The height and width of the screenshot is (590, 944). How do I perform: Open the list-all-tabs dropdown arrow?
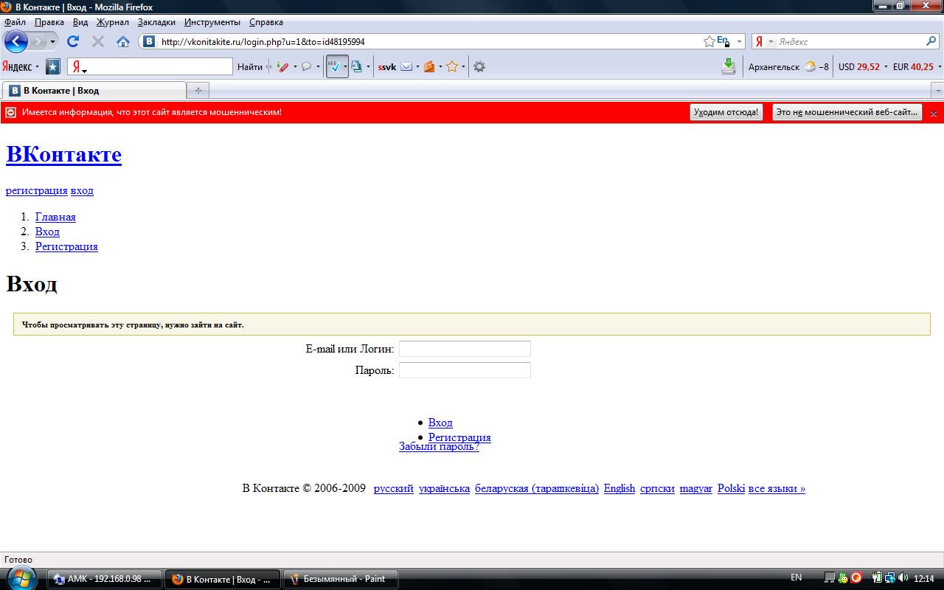[x=937, y=91]
